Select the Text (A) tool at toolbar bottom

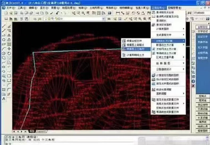4,99
